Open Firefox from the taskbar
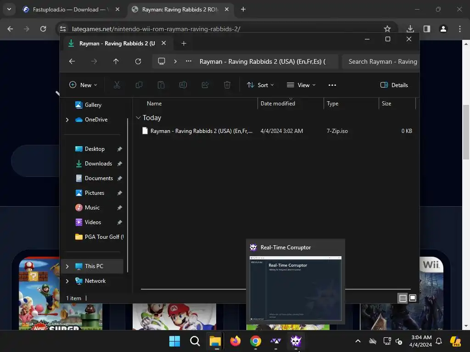 [235, 341]
